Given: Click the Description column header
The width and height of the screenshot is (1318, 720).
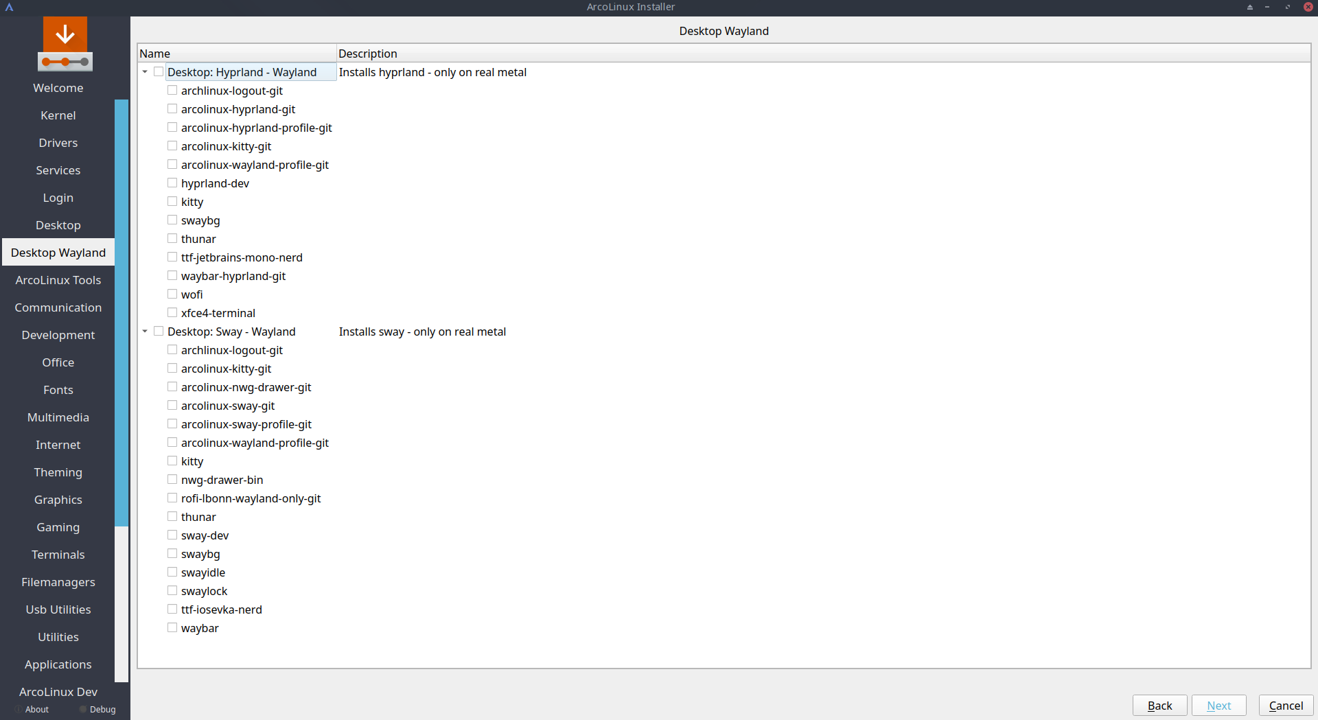Looking at the screenshot, I should [x=824, y=54].
